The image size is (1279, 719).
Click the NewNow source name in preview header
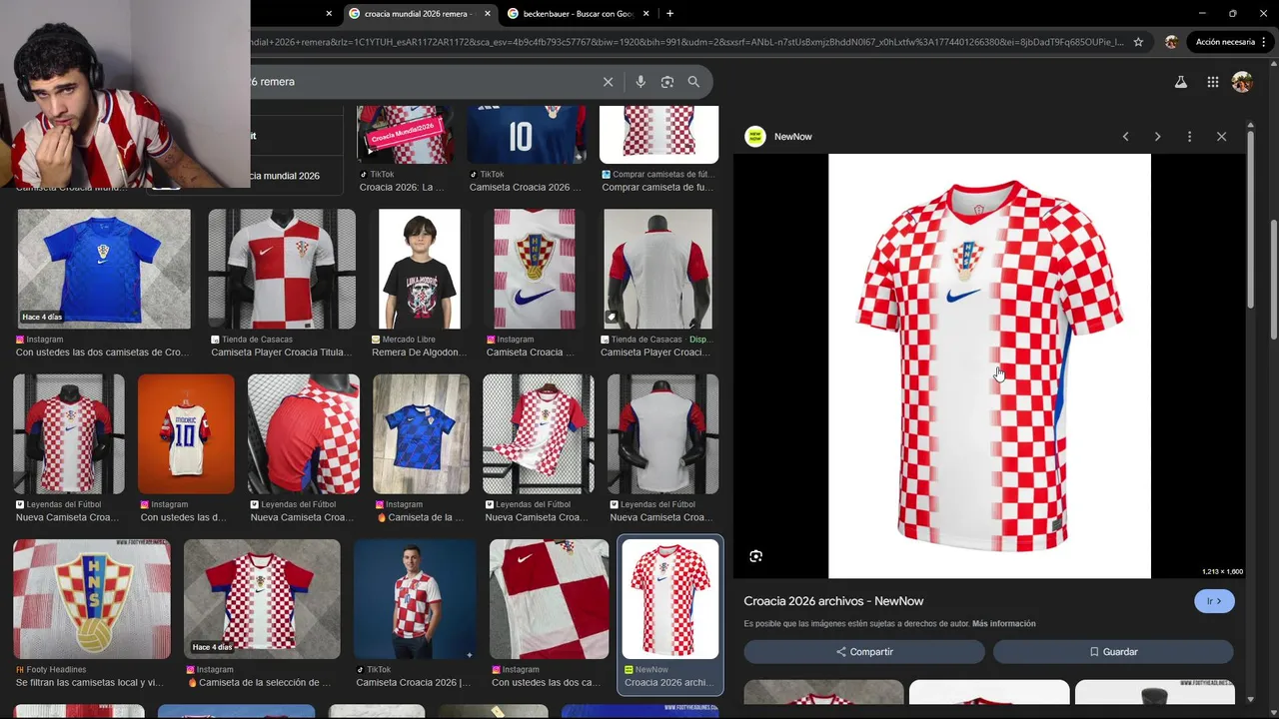pos(793,137)
